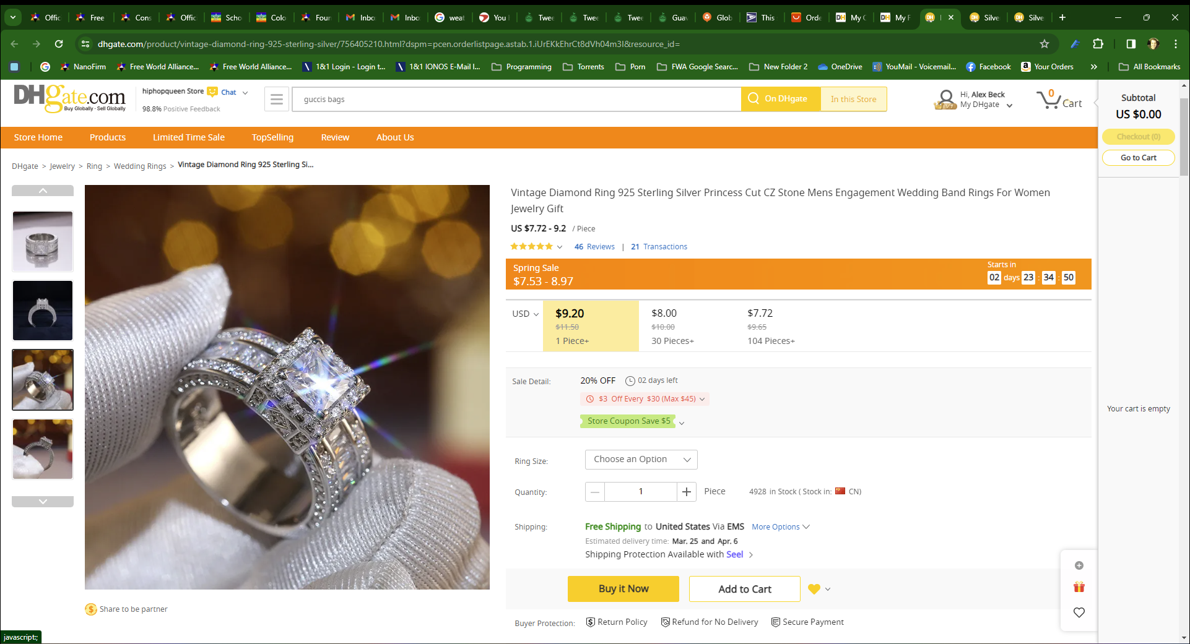Click the My DHgate user avatar icon
Viewport: 1190px width, 644px height.
click(x=945, y=99)
